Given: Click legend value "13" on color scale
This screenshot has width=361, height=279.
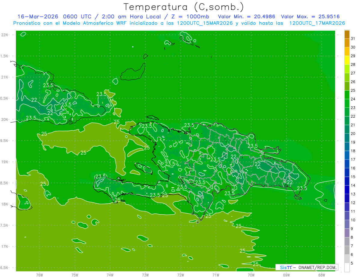Looking at the screenshot, I should tap(353, 194).
